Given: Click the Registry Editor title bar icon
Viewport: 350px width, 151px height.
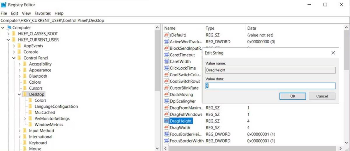Looking at the screenshot, I should [4, 5].
